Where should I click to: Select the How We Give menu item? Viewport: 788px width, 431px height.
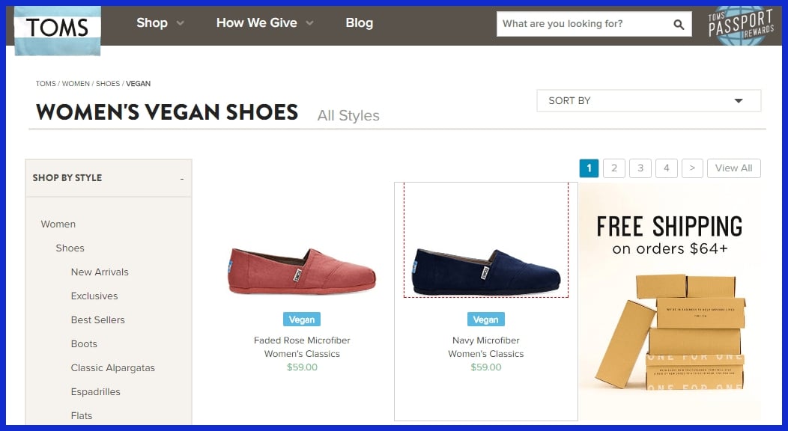click(256, 23)
